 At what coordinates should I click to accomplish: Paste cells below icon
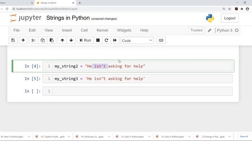pos(52,40)
